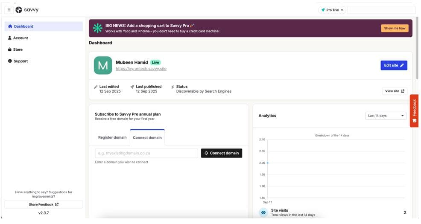Click the hamburger menu icon
The height and width of the screenshot is (224, 421).
pyautogui.click(x=9, y=10)
